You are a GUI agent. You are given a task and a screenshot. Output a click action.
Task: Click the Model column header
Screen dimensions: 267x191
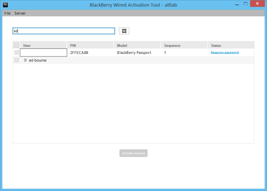tap(137, 46)
